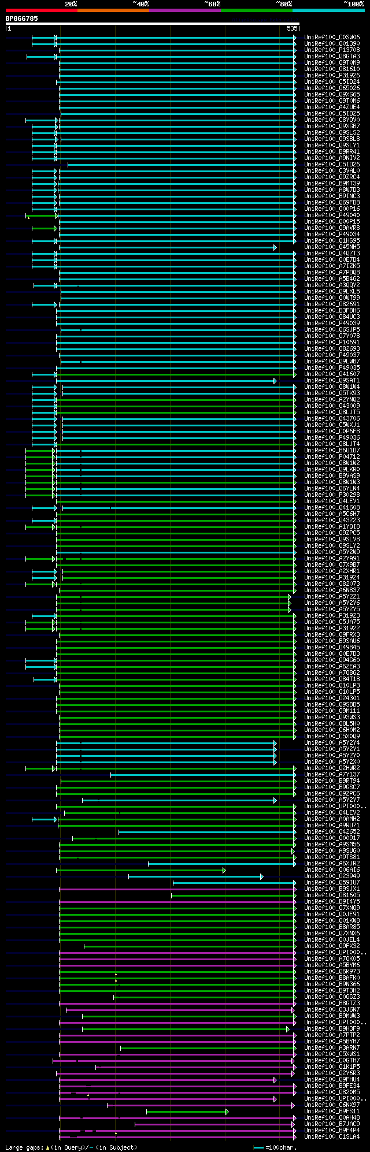The width and height of the screenshot is (370, 1152).
Task: Click the green ~80% identity legend bar
Action: (x=257, y=10)
